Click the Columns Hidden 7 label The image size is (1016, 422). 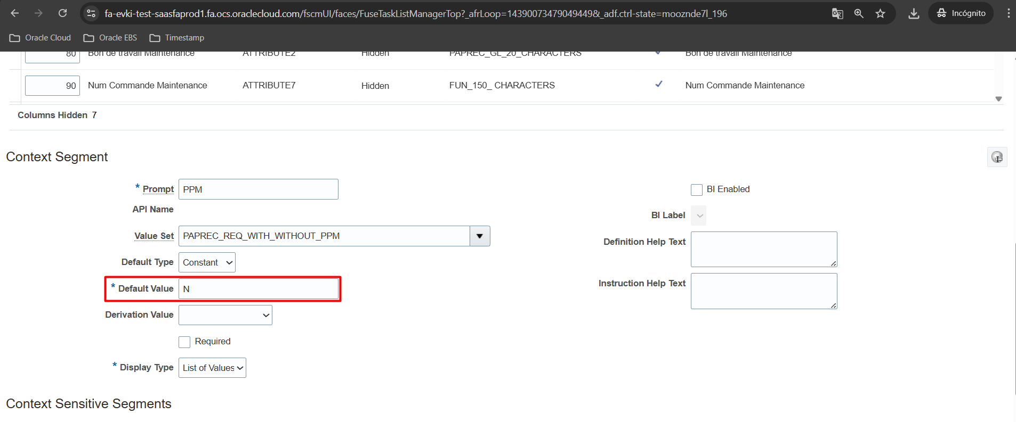57,115
